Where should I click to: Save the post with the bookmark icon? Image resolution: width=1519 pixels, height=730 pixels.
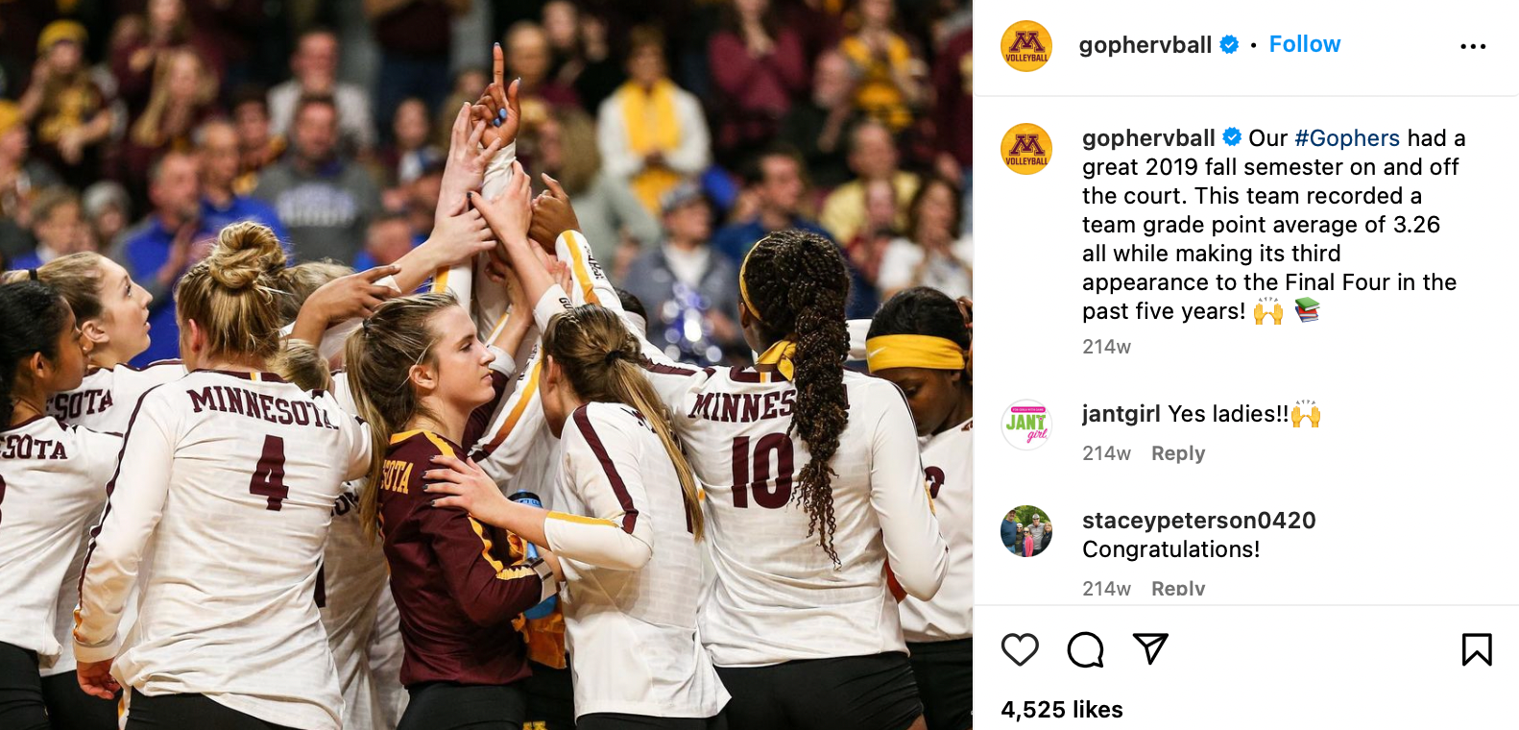pos(1477,650)
